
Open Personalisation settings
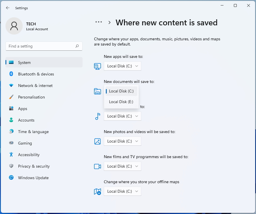pos(44,97)
